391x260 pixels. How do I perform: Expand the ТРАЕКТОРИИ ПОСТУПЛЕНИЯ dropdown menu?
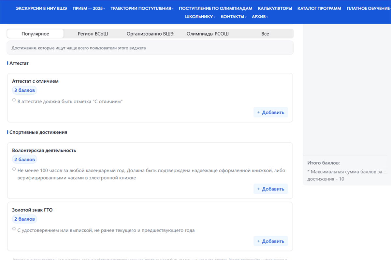[142, 8]
